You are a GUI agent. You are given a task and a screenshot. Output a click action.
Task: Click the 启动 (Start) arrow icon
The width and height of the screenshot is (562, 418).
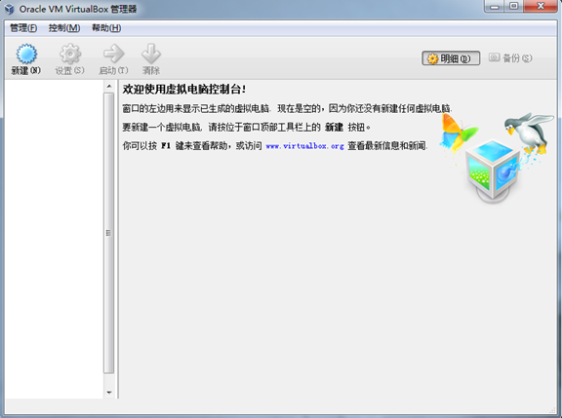click(113, 54)
